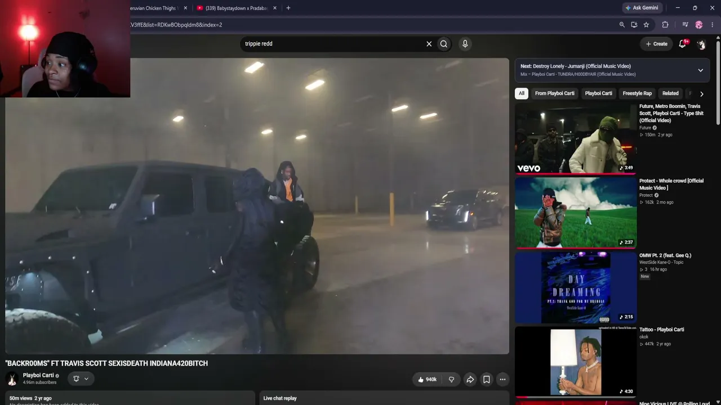Viewport: 721px width, 405px height.
Task: Save the video with bookmark icon
Action: click(x=487, y=380)
